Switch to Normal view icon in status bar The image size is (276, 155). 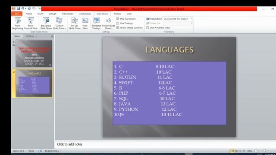tap(232, 151)
